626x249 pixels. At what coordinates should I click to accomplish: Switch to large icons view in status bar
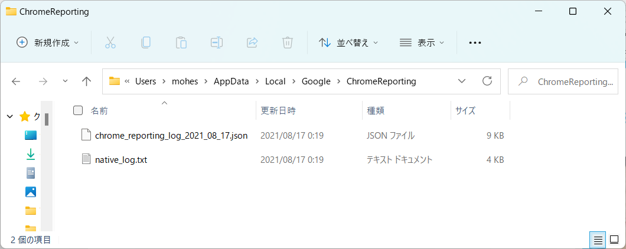[614, 240]
